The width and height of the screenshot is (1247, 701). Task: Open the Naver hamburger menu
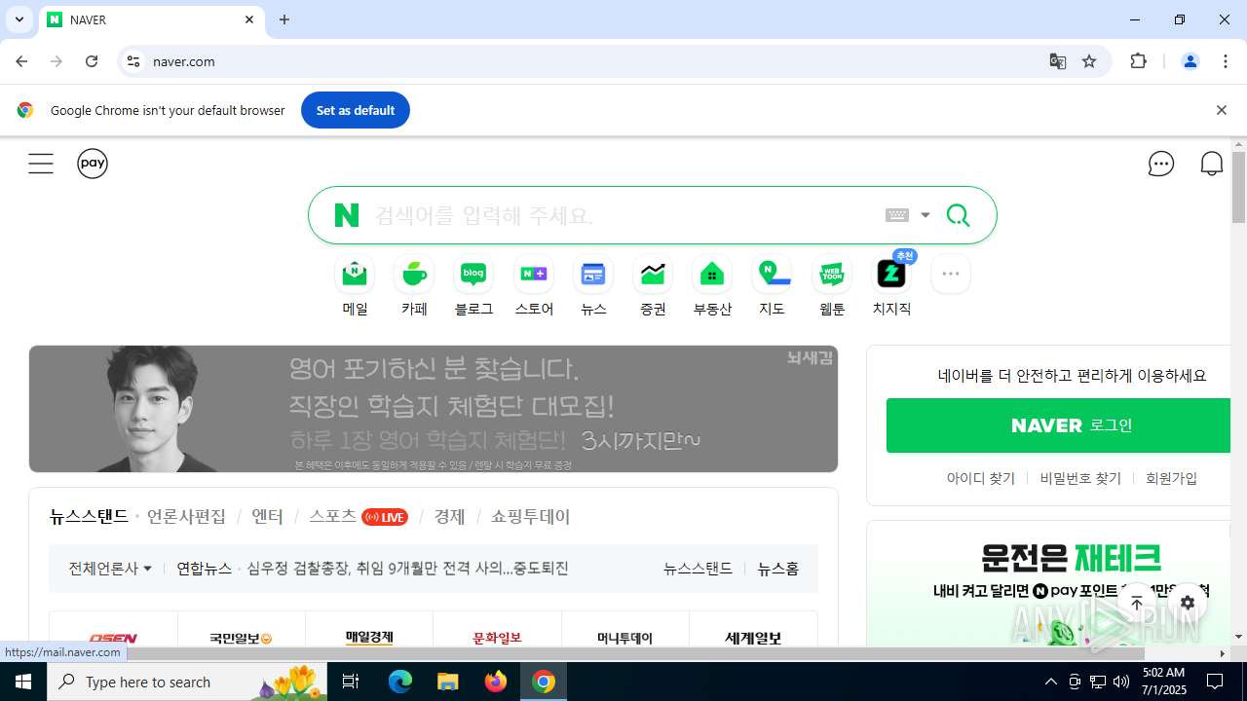tap(41, 164)
